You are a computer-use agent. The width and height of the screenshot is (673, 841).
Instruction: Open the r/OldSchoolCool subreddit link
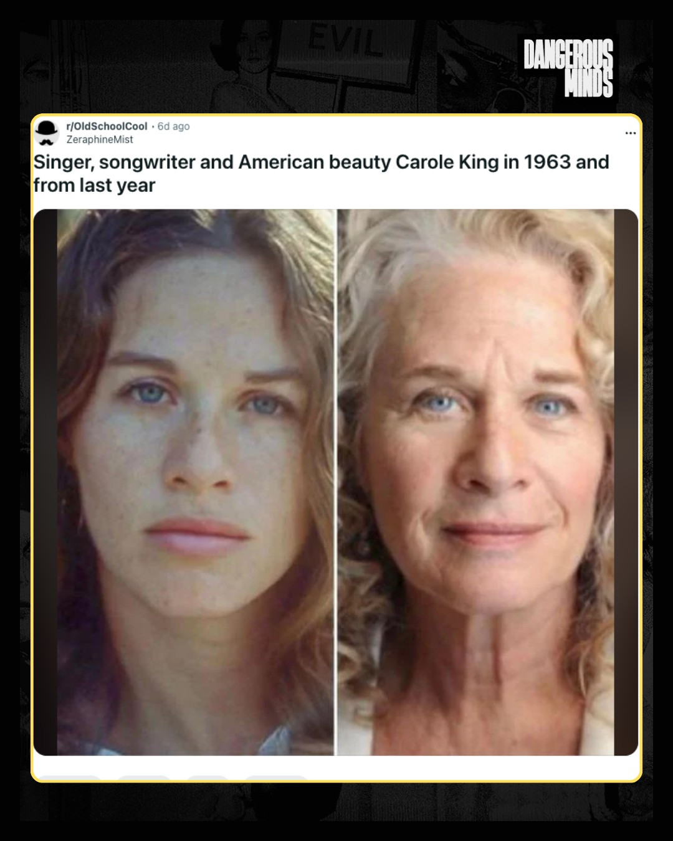(x=107, y=126)
